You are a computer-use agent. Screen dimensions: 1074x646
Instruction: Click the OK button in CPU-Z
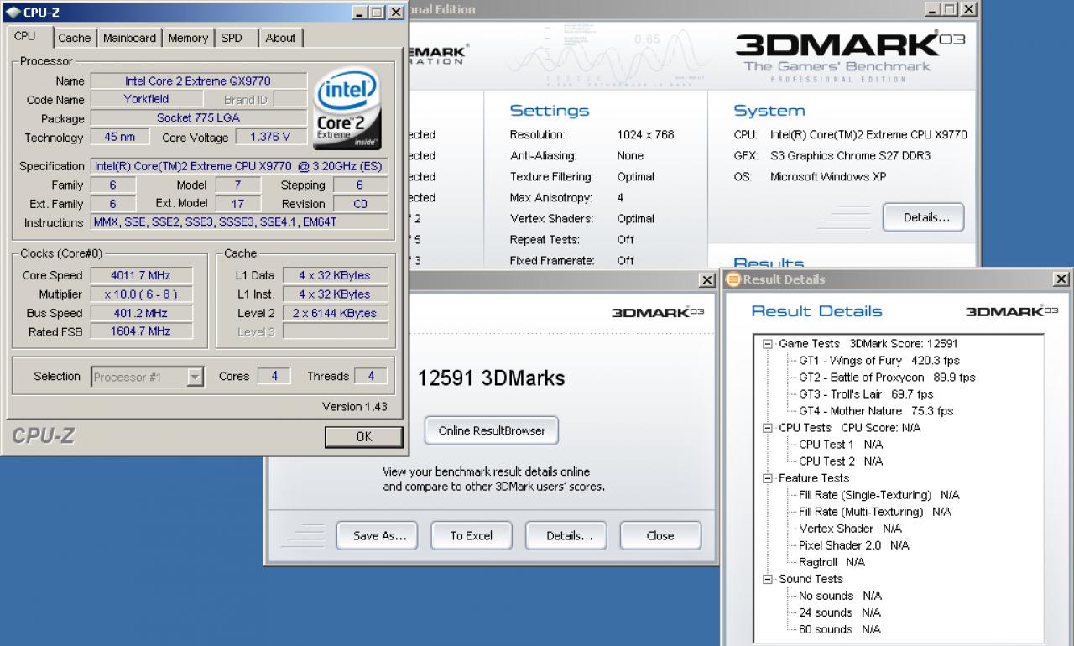click(x=363, y=436)
